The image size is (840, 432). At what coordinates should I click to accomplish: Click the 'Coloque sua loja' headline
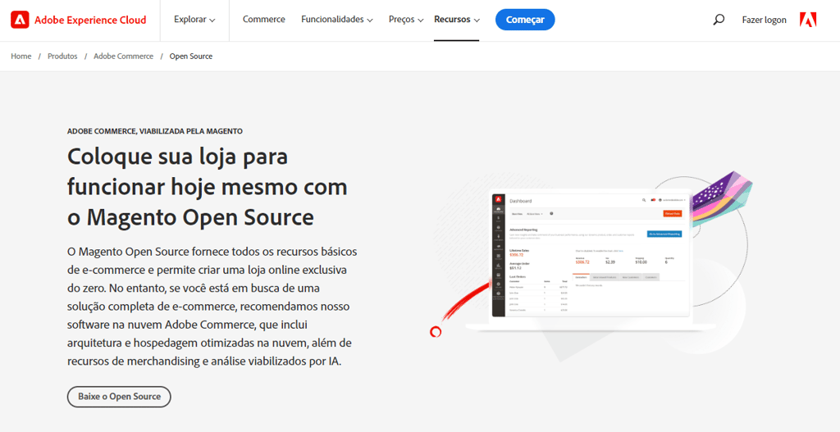tap(207, 188)
